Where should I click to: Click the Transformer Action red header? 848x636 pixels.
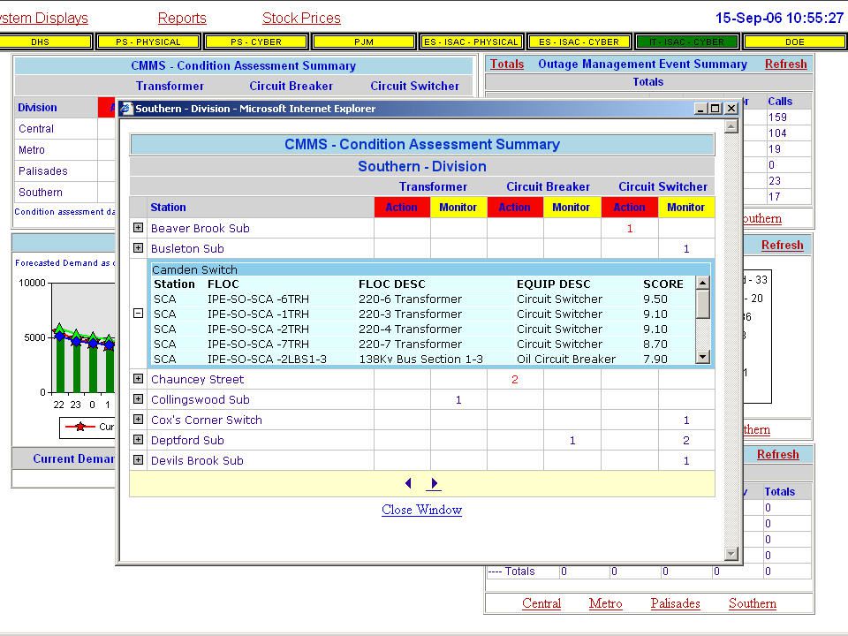[x=402, y=207]
